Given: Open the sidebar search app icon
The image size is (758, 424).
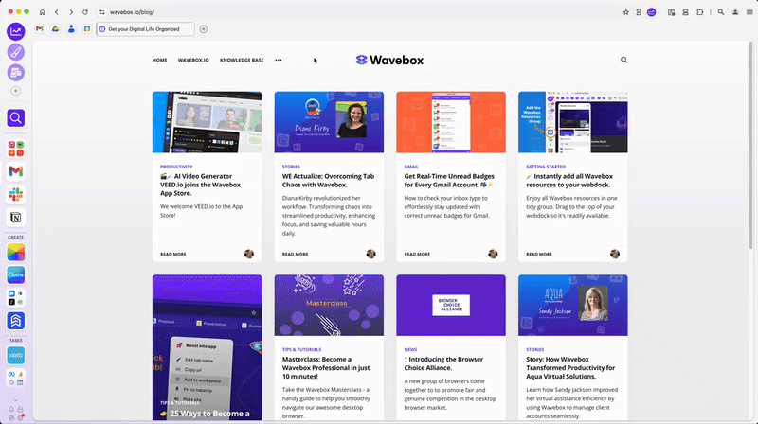Looking at the screenshot, I should pos(16,118).
